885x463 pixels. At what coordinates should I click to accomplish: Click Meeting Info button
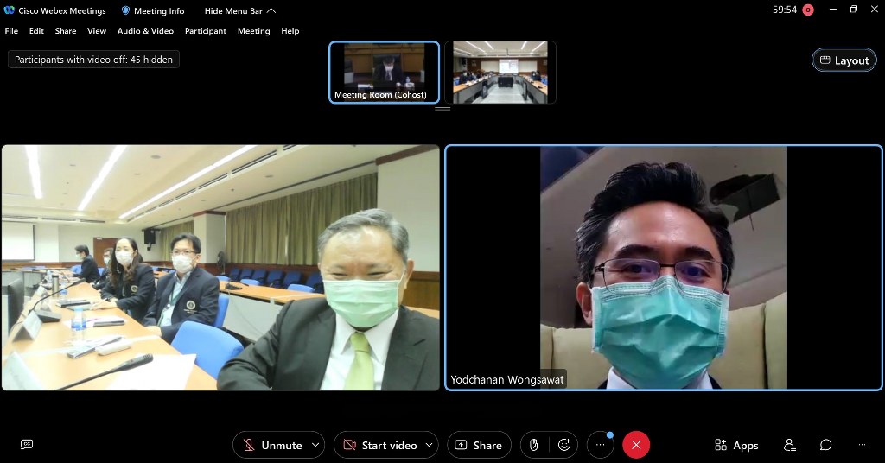pyautogui.click(x=153, y=10)
